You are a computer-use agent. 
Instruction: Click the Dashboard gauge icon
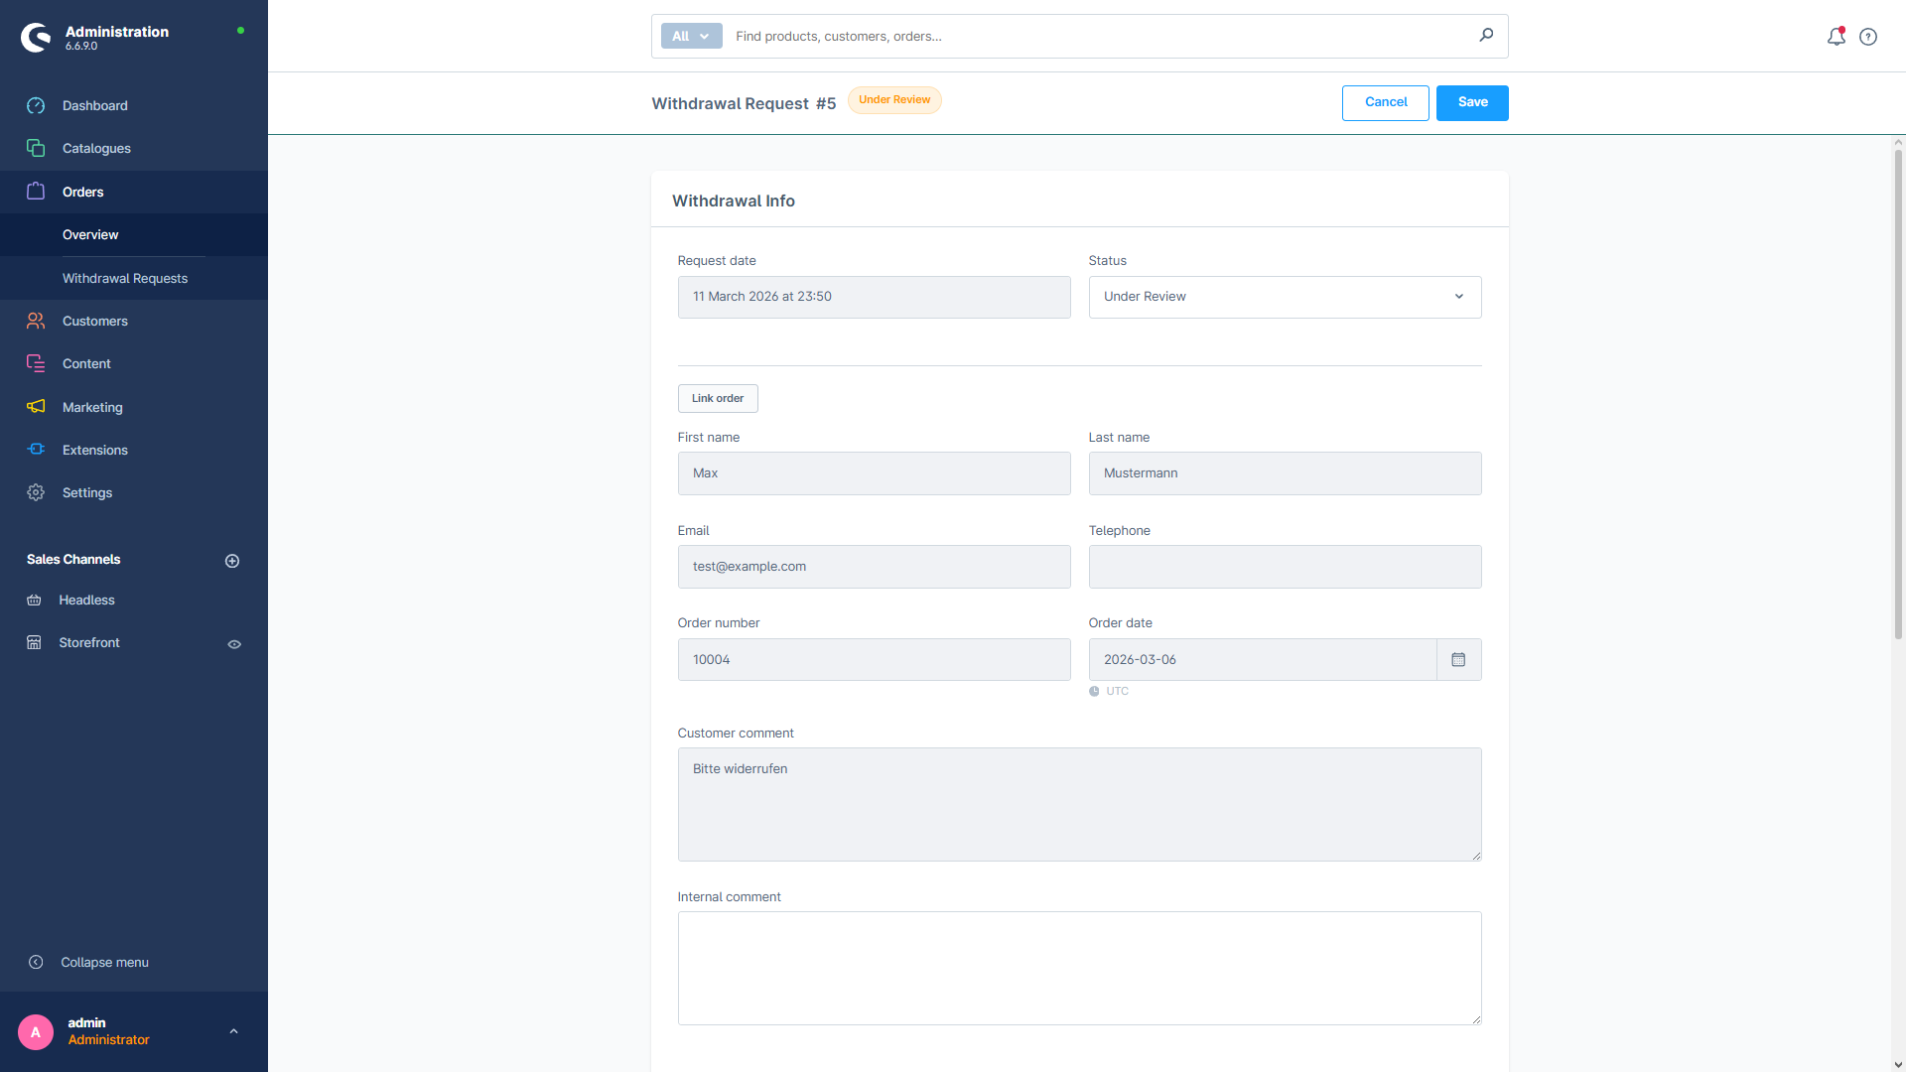click(x=36, y=106)
